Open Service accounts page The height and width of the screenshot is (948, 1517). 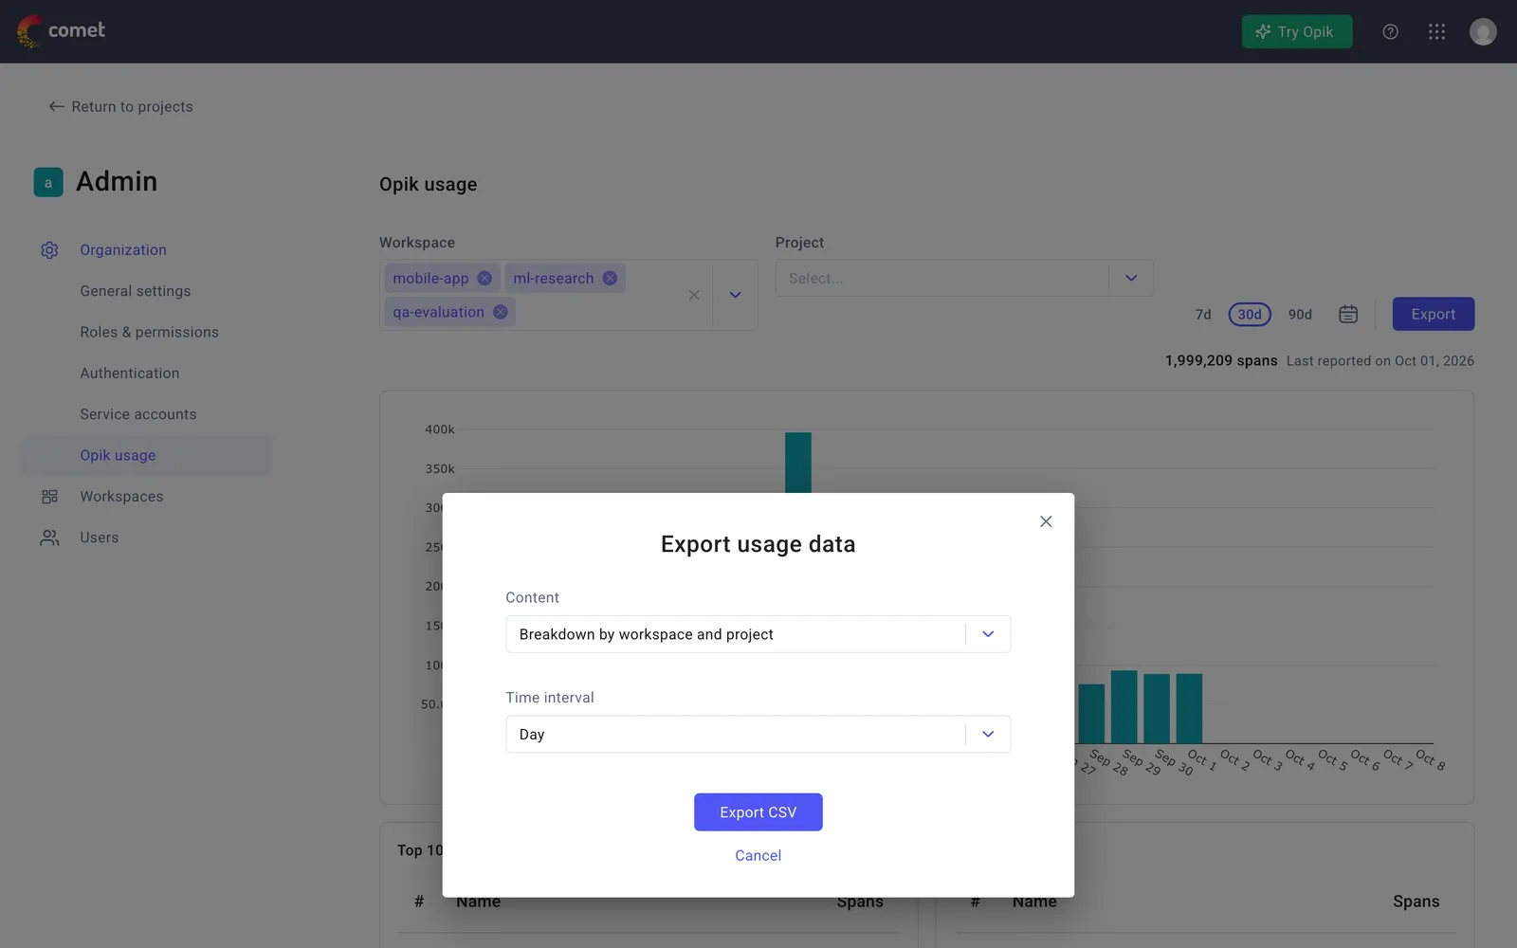tap(138, 414)
